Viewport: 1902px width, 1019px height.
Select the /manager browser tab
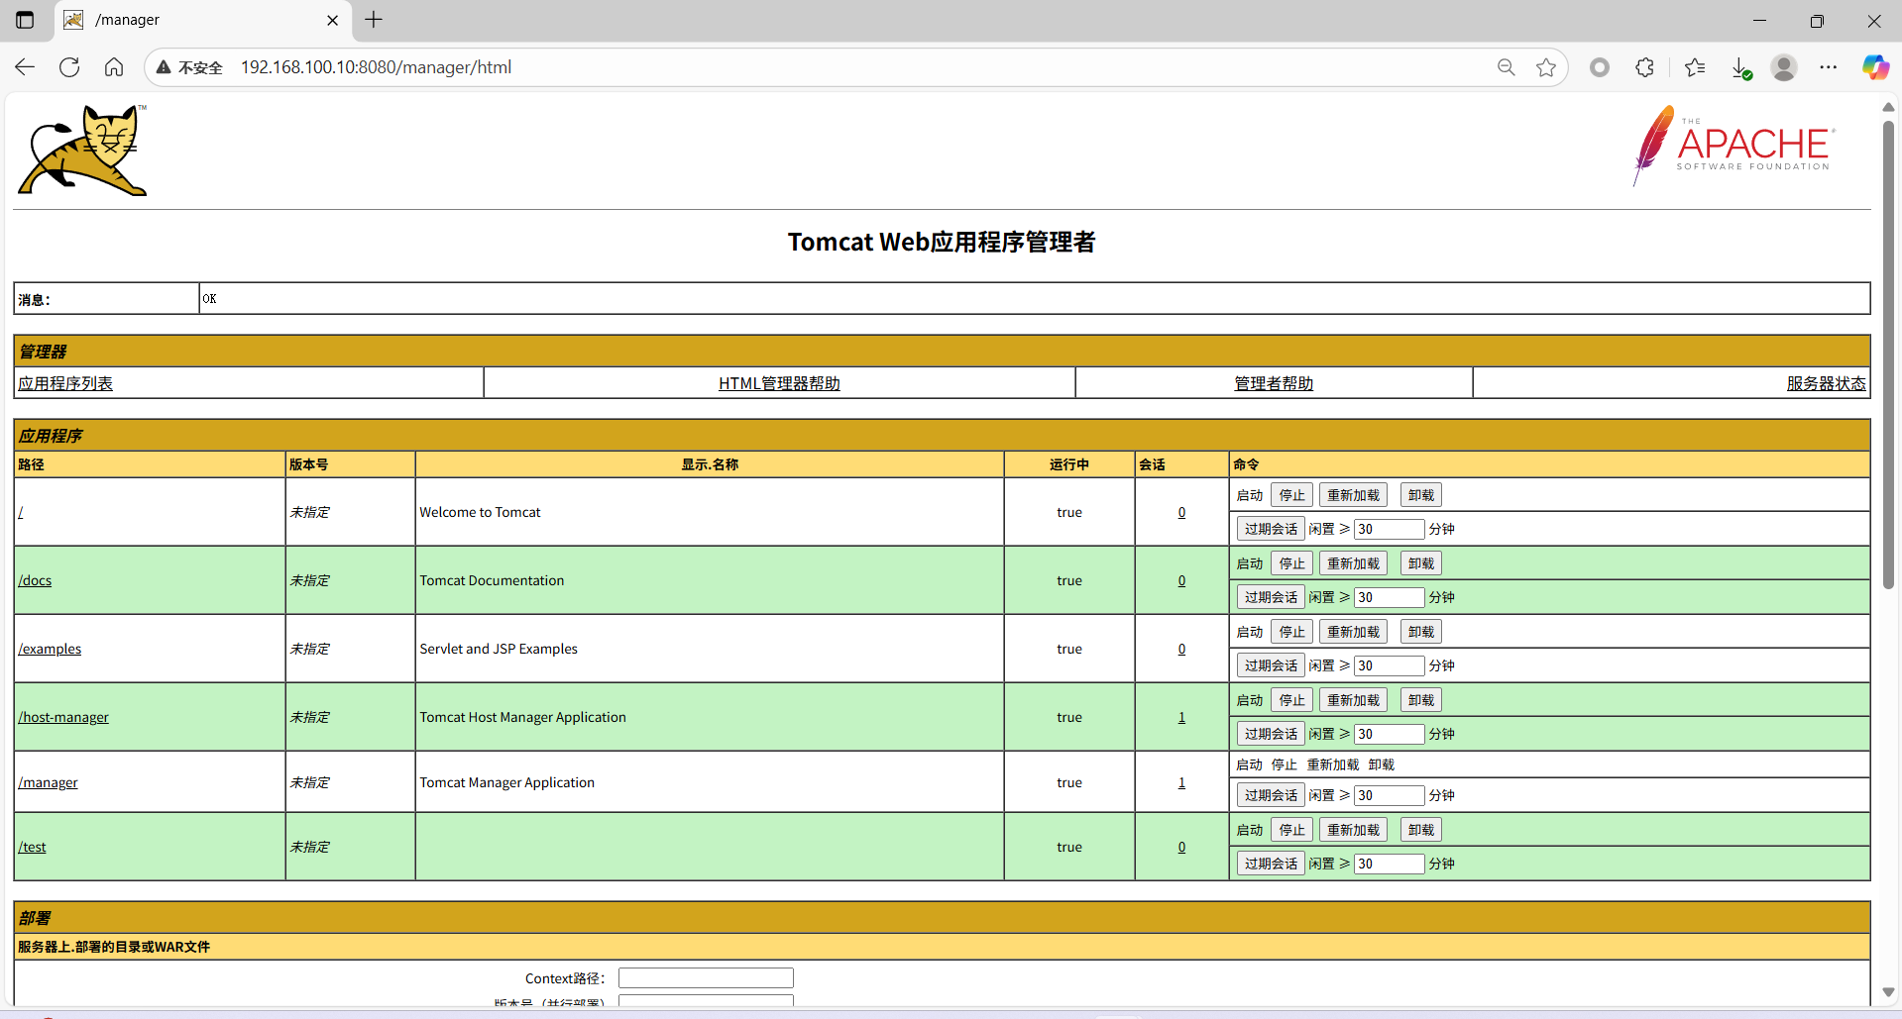coord(203,20)
